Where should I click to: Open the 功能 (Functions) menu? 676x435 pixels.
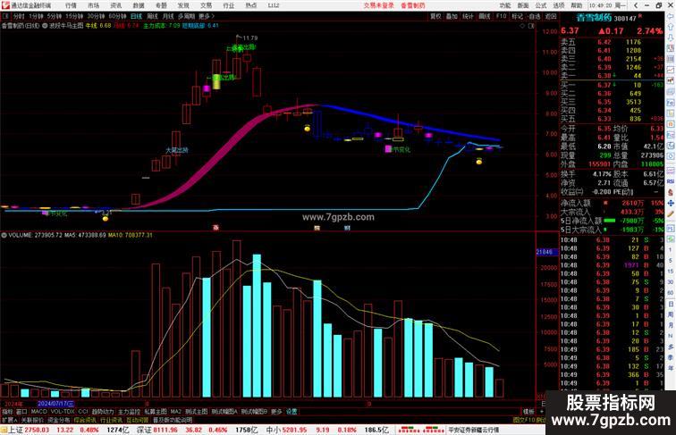coord(505,5)
